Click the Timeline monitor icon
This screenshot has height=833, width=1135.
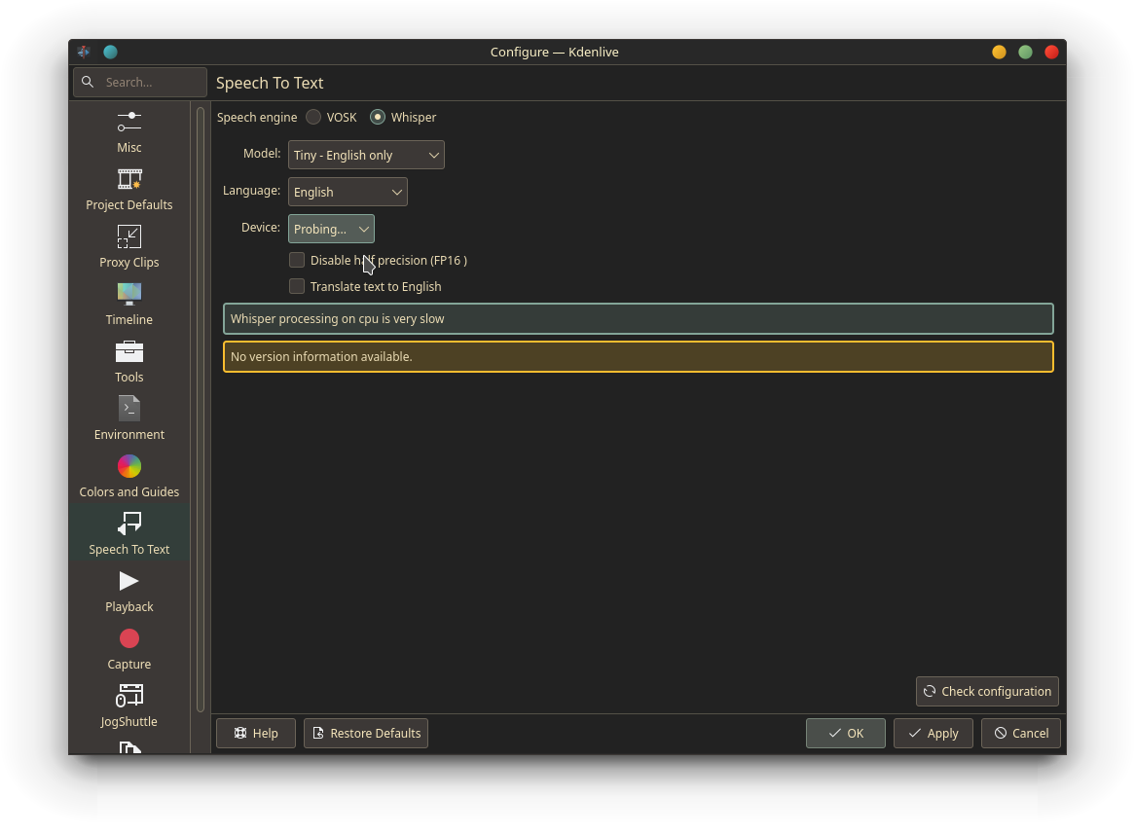[129, 294]
